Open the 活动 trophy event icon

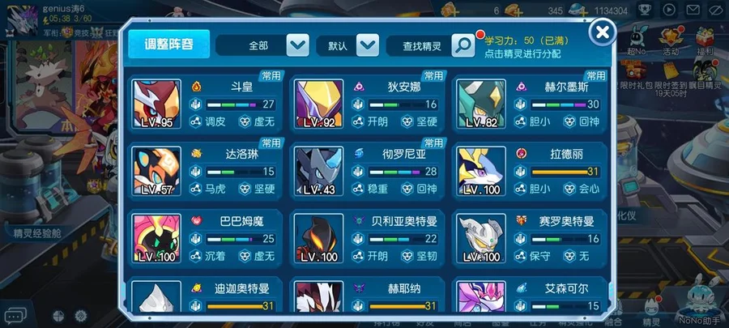click(671, 40)
